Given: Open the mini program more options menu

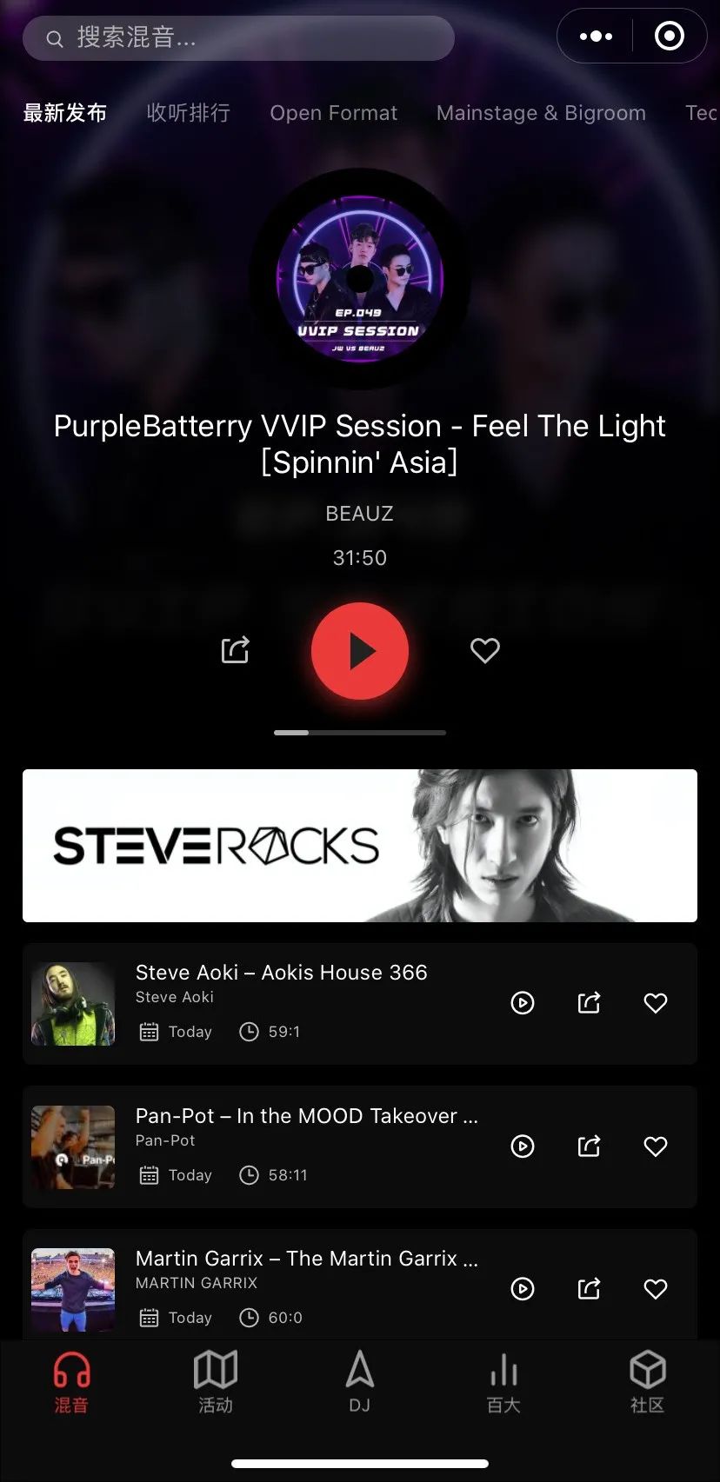Looking at the screenshot, I should pos(596,37).
